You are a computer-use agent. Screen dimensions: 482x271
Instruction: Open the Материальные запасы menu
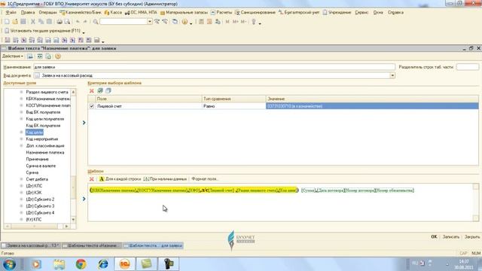pos(184,13)
